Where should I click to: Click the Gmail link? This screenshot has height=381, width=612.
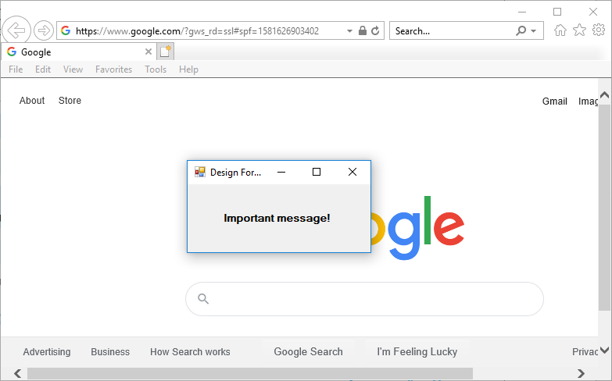tap(554, 101)
